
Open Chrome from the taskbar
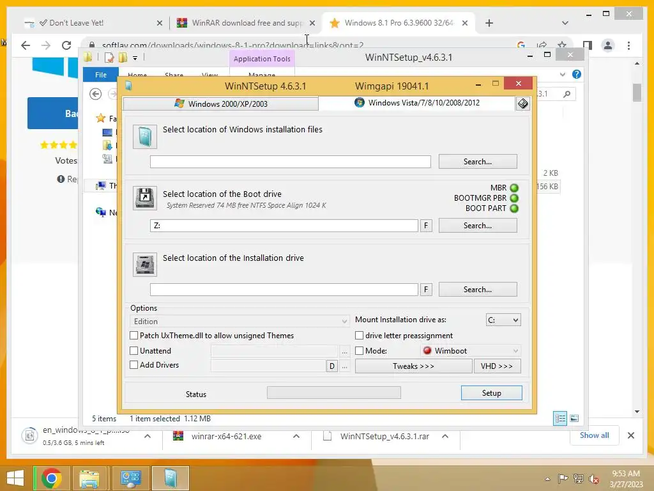coord(52,478)
